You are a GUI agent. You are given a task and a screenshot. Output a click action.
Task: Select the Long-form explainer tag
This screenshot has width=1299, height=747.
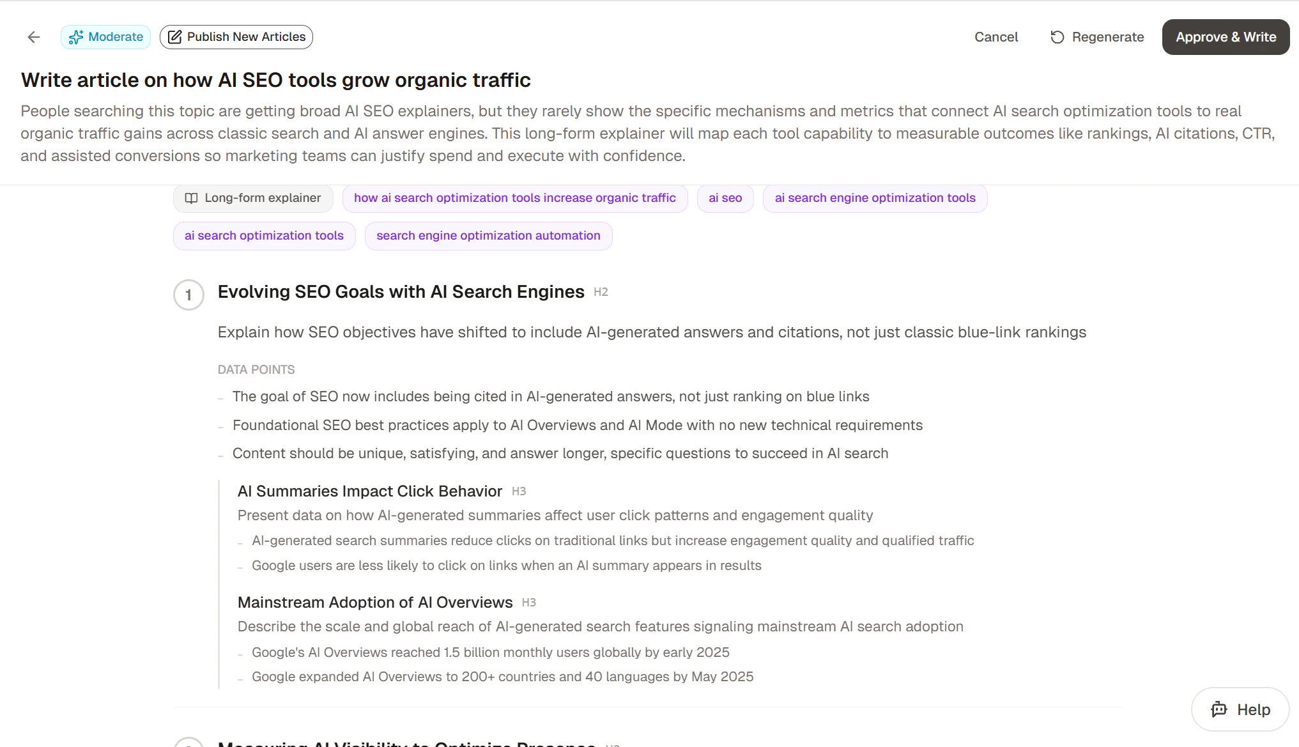point(253,198)
